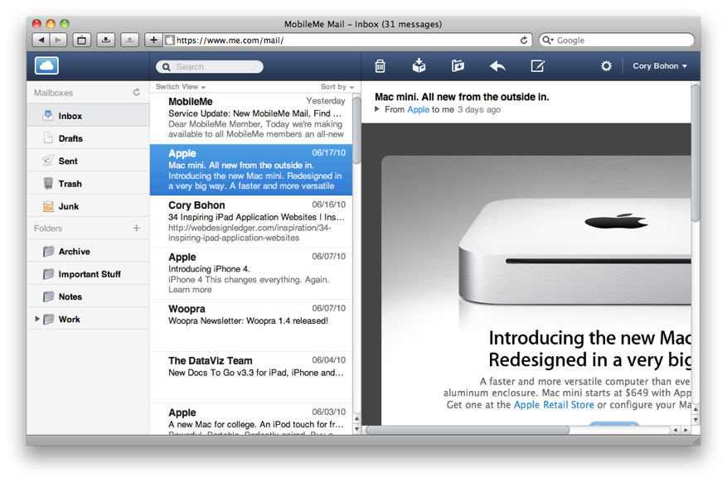
Task: Click the message pane horizontal scrollbar
Action: point(468,430)
